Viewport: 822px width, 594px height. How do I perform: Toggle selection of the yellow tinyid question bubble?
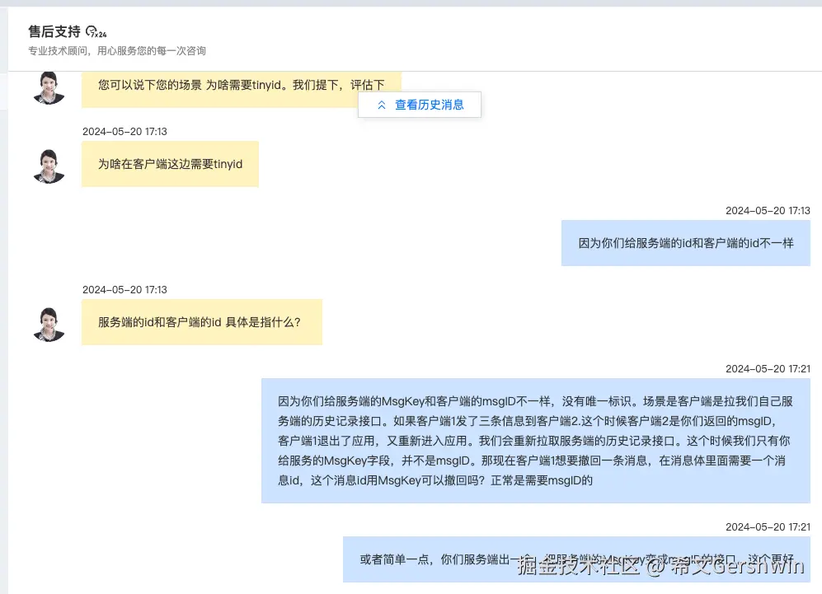coord(170,164)
